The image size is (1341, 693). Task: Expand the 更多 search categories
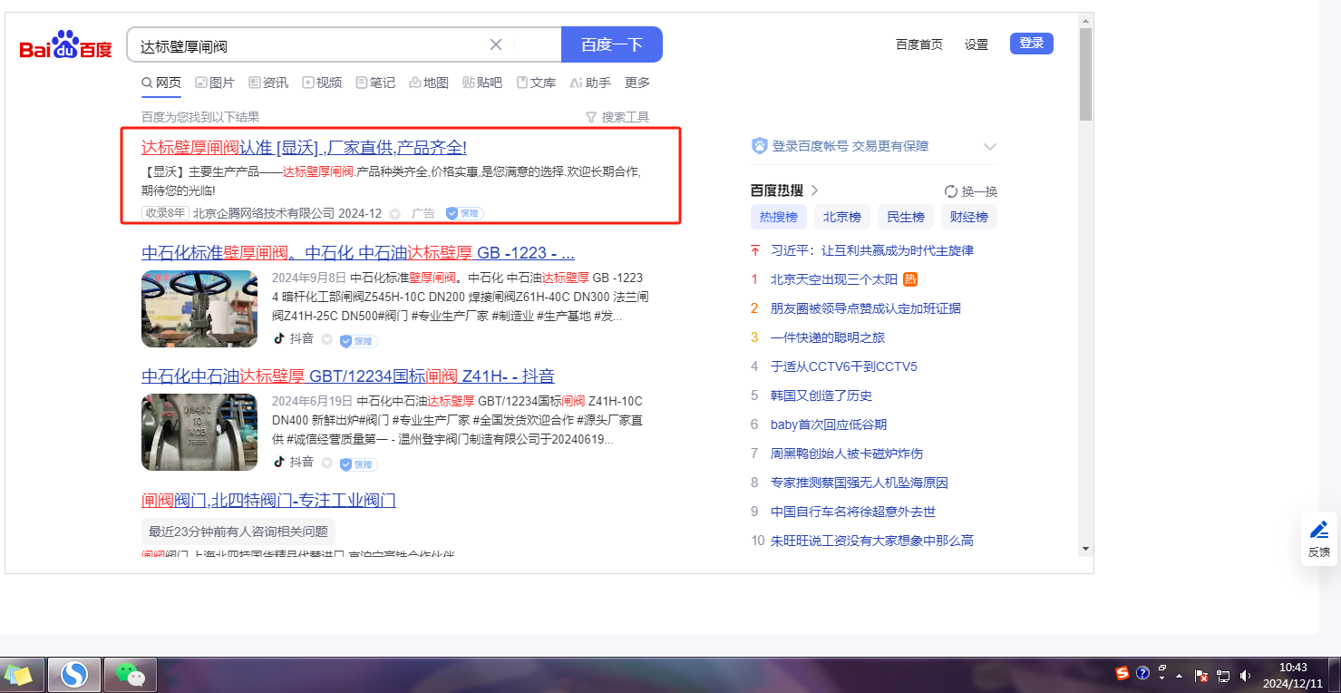pos(637,83)
